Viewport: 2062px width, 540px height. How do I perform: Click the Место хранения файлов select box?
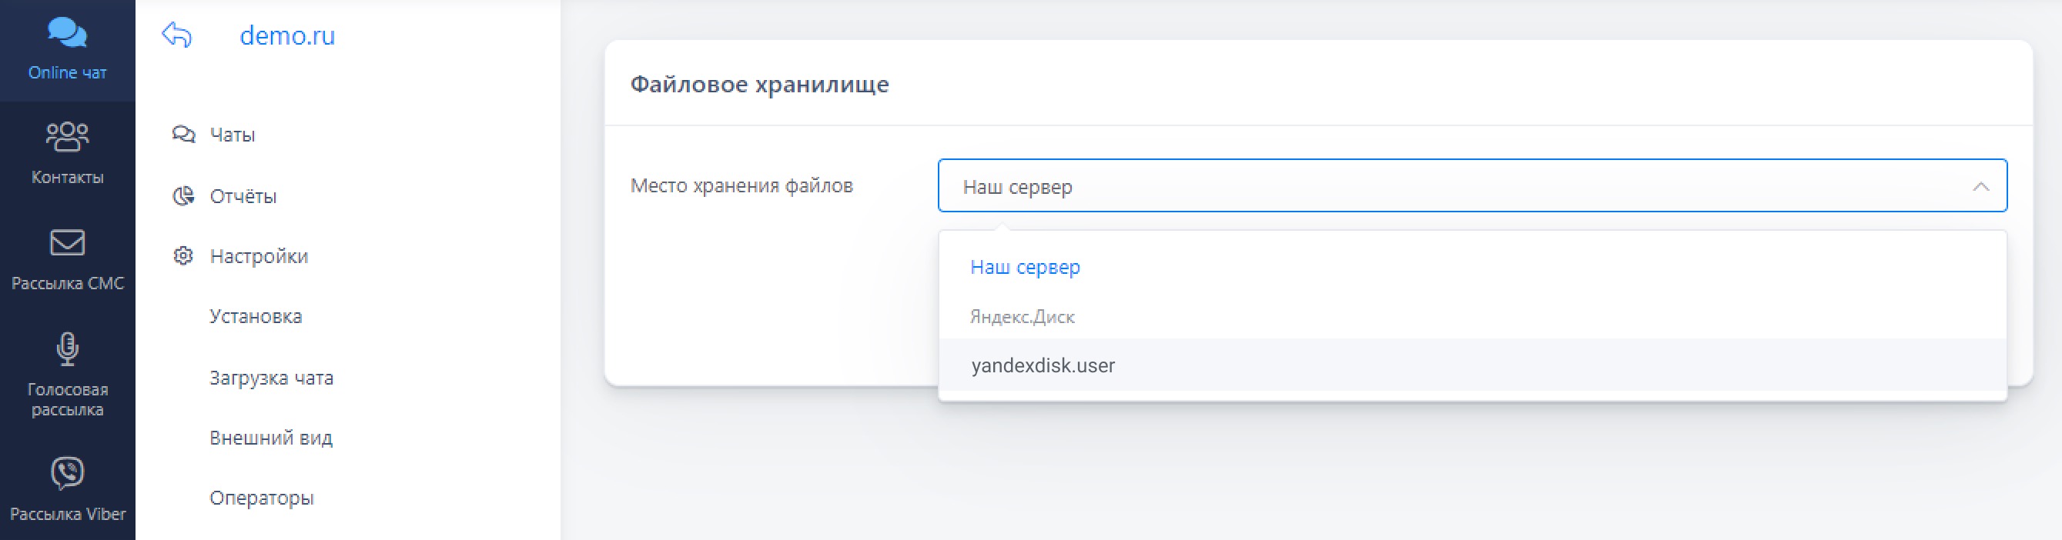(1441, 185)
